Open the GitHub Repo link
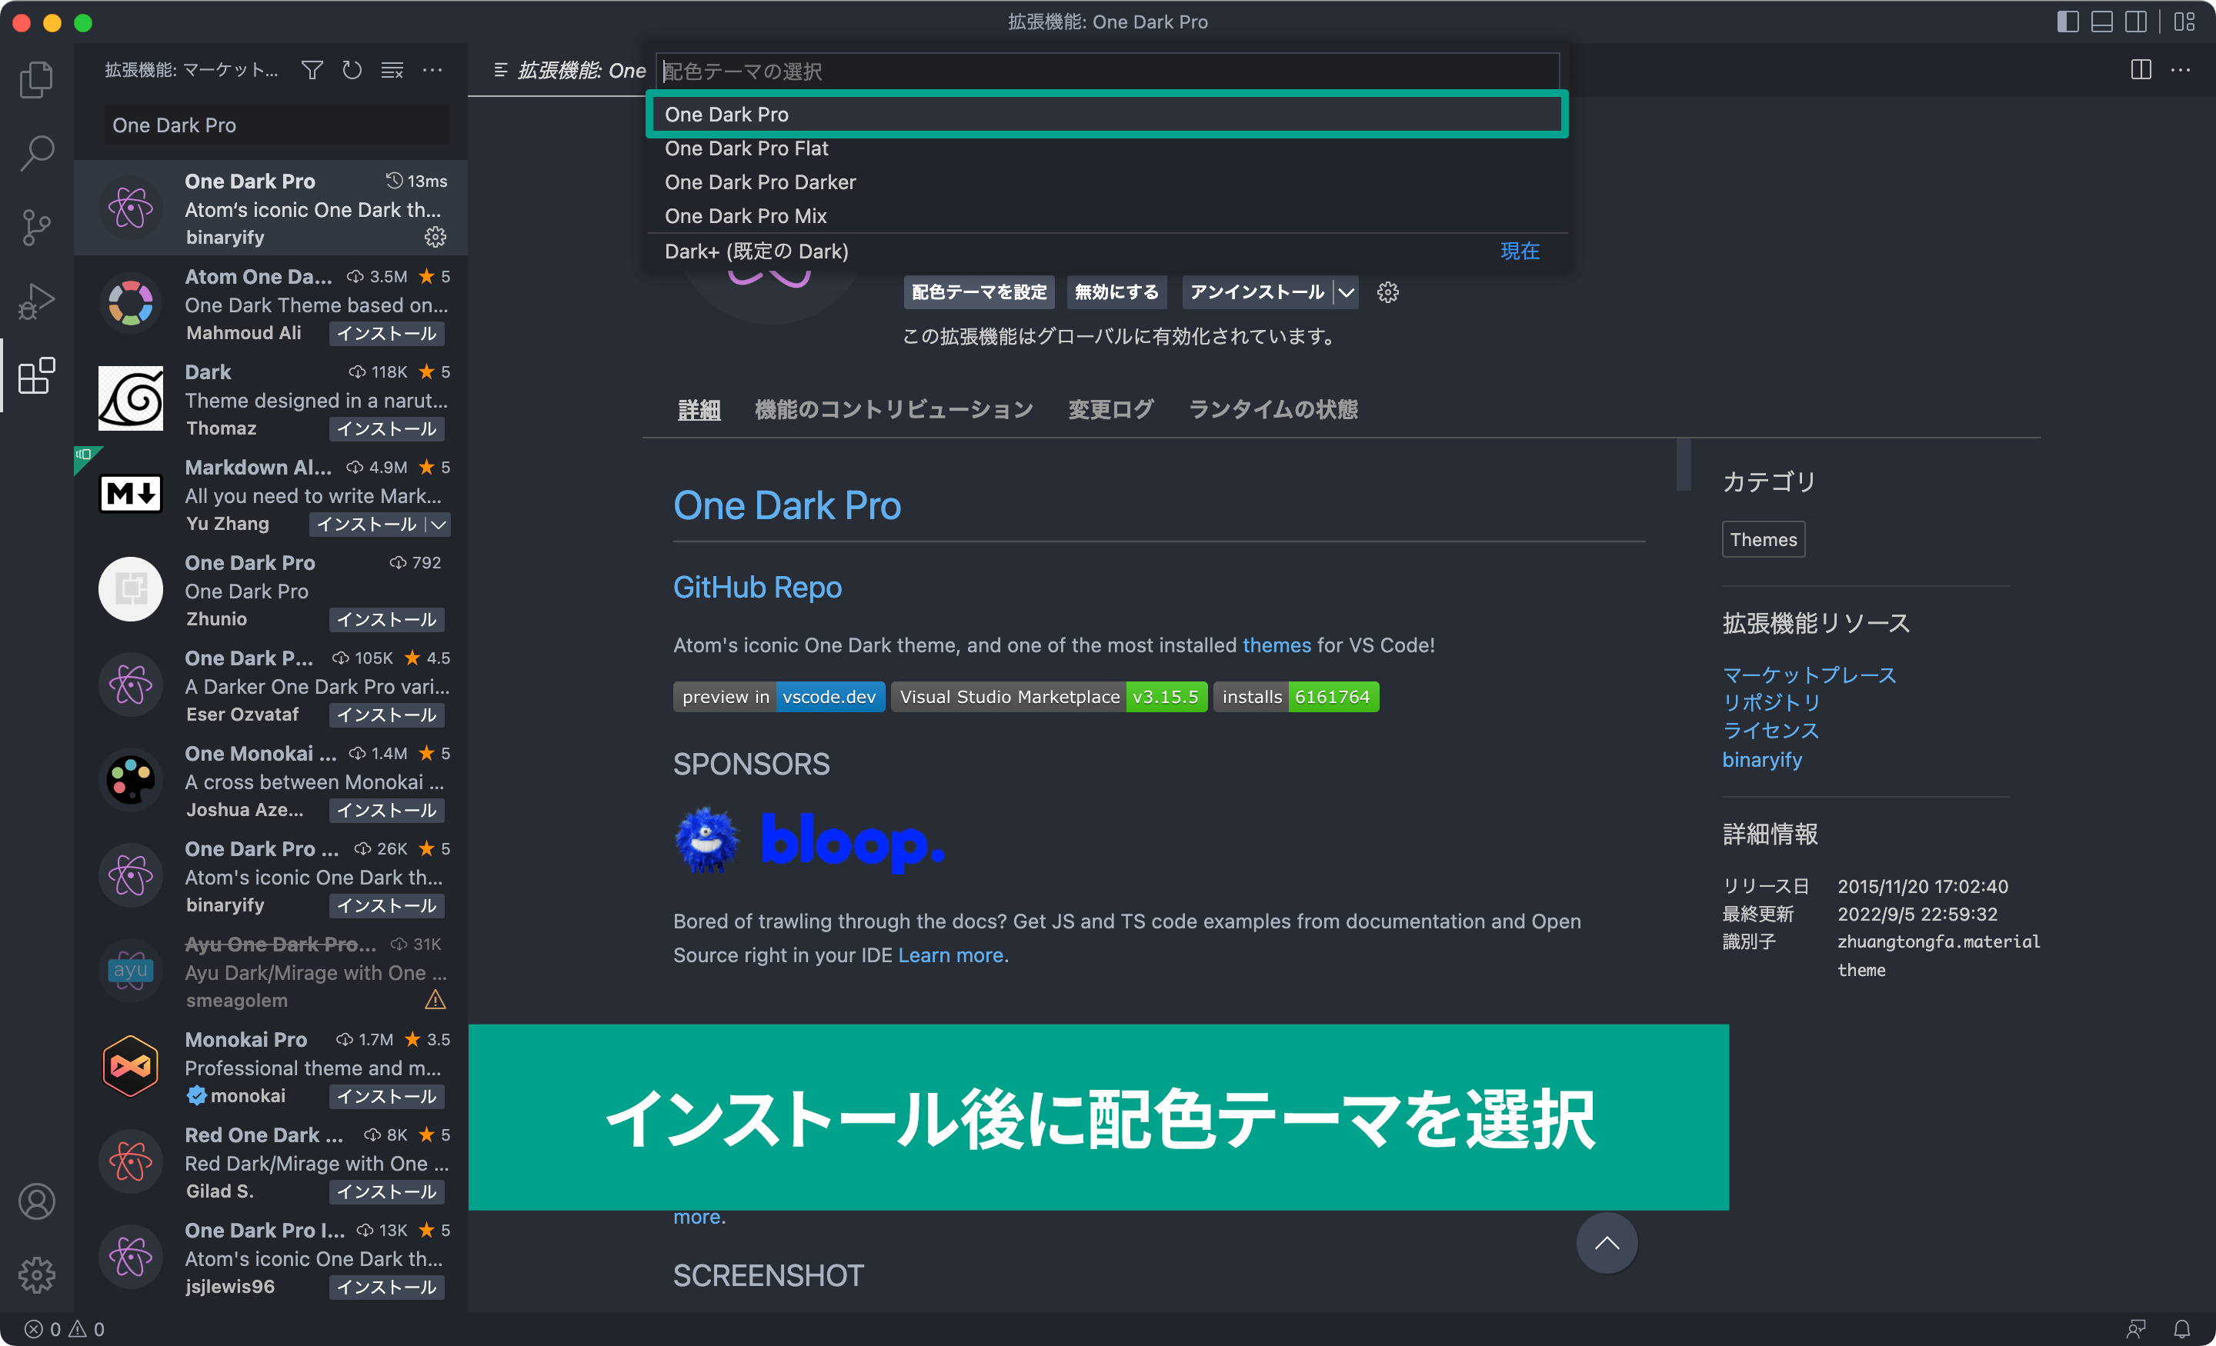Viewport: 2216px width, 1346px height. point(757,587)
